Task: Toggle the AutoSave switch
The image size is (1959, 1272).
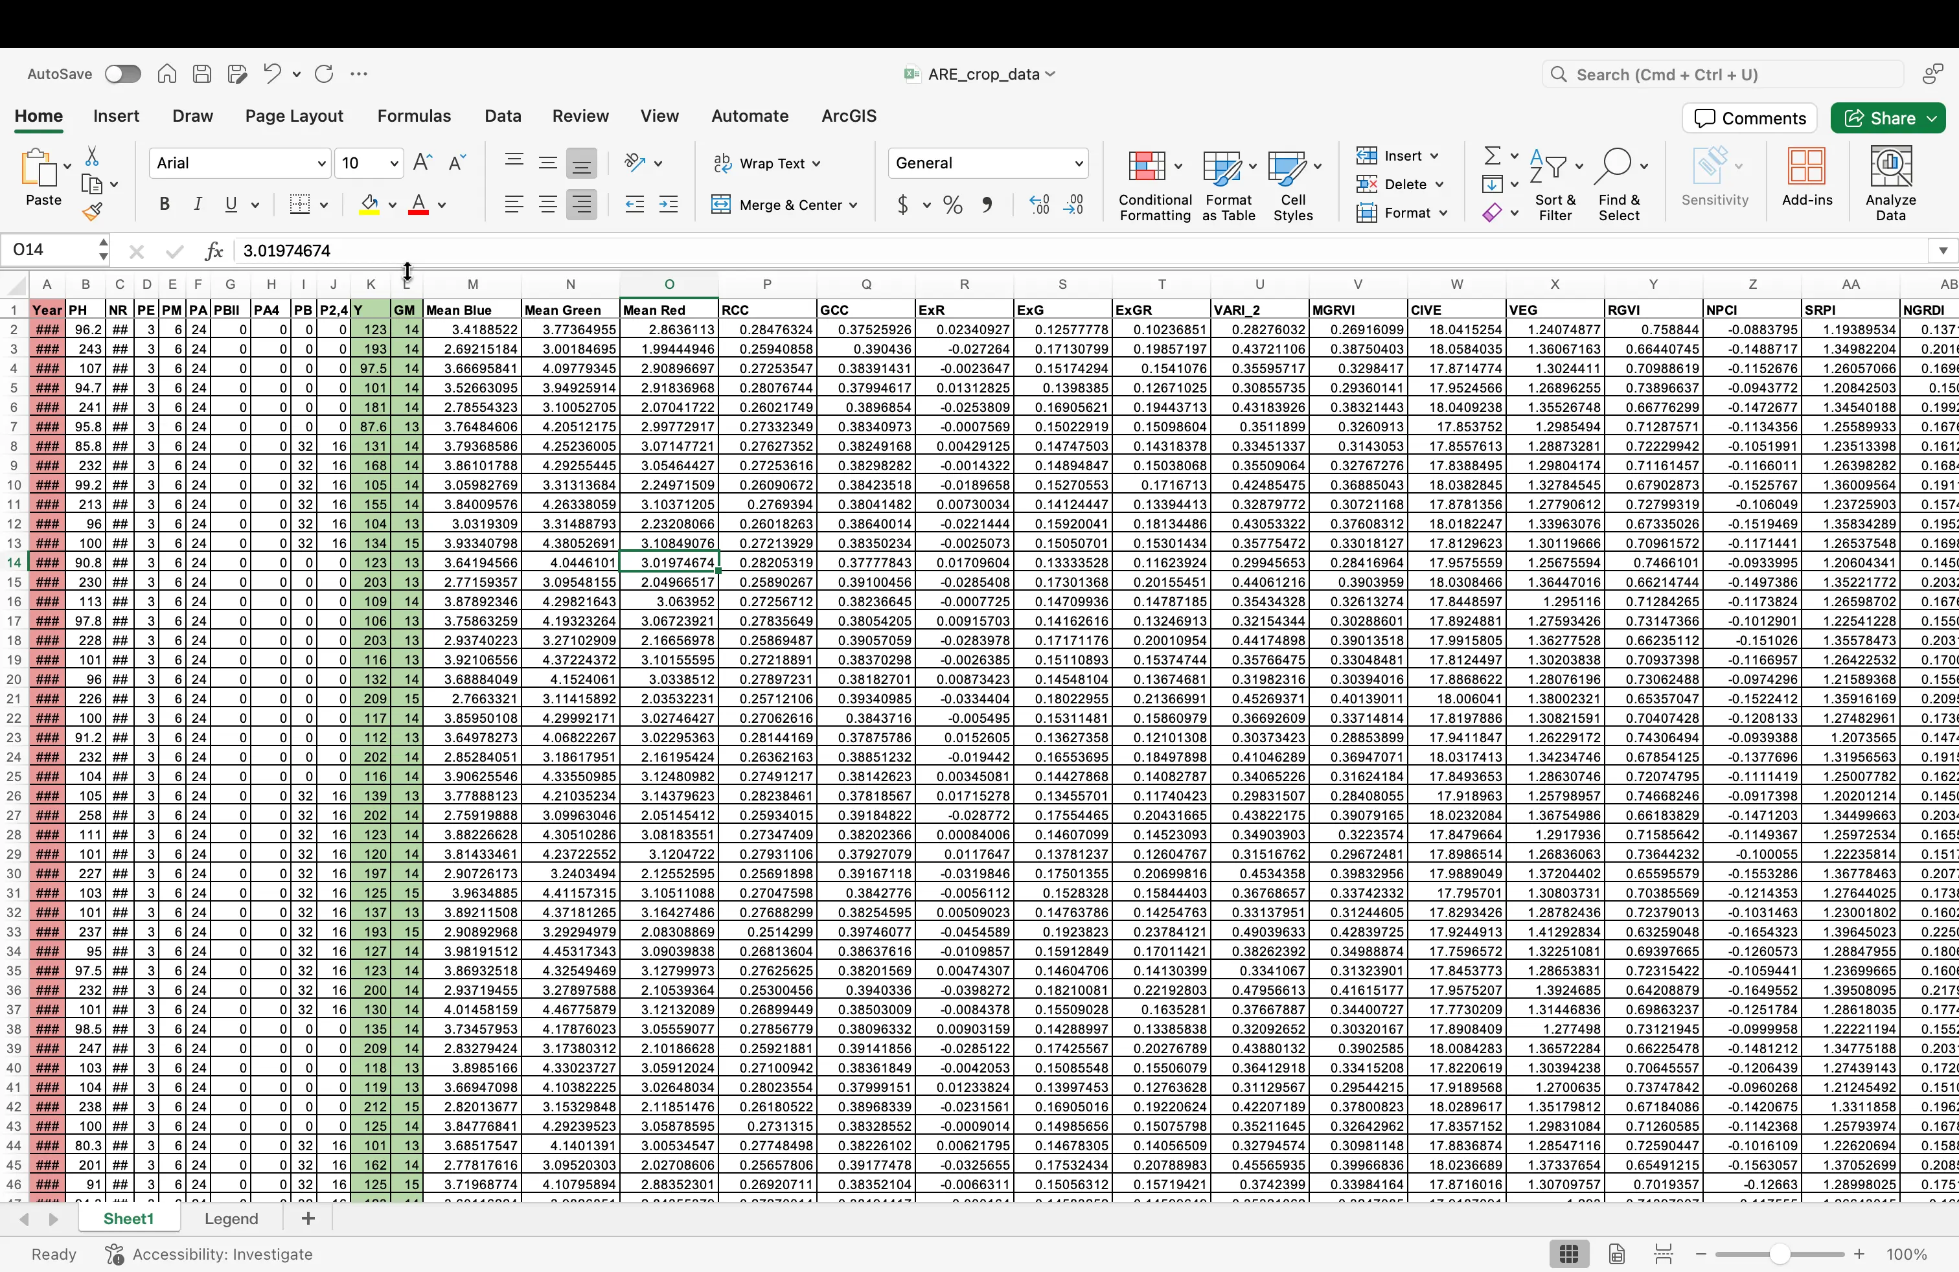Action: (x=122, y=74)
